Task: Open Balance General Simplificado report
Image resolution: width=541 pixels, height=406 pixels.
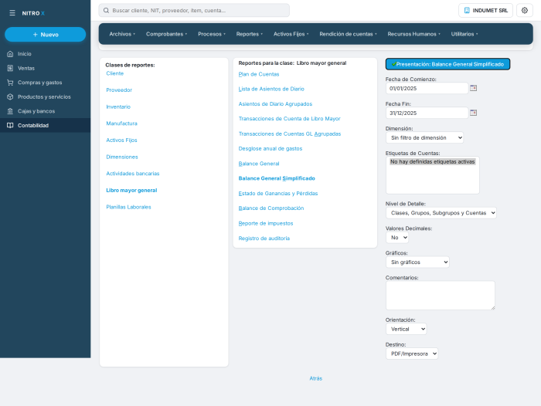Action: point(277,178)
